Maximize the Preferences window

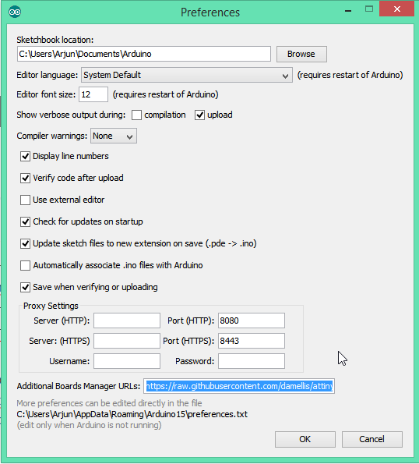(369, 9)
